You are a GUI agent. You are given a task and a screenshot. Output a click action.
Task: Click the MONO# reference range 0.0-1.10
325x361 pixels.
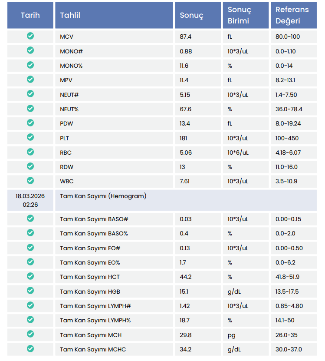[286, 51]
